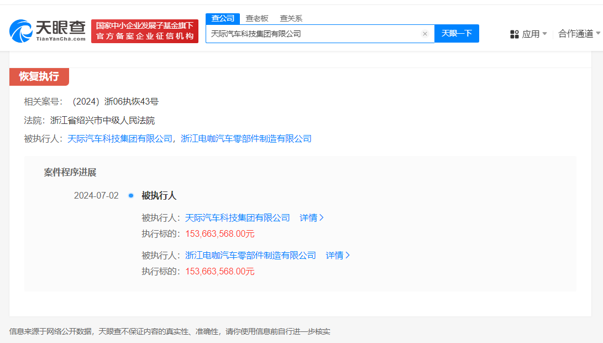Expand the 查公司 search options

pyautogui.click(x=223, y=18)
